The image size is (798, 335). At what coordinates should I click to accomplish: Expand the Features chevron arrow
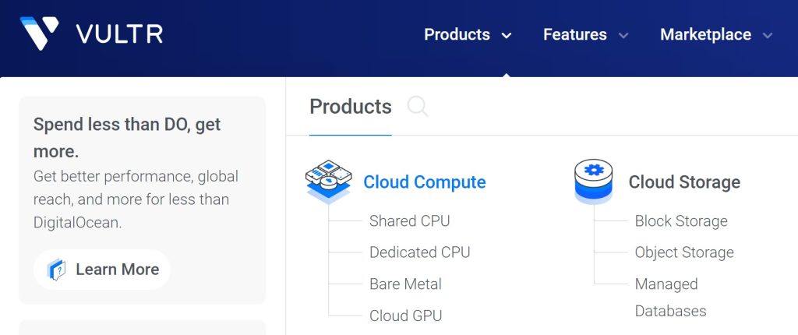point(623,36)
